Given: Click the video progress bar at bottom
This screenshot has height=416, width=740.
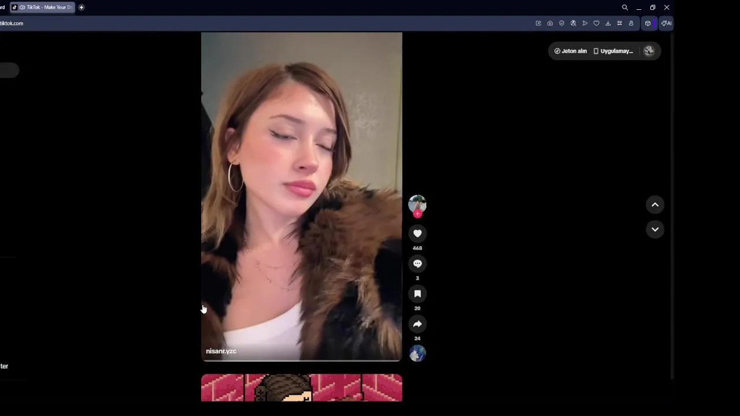Looking at the screenshot, I should [301, 361].
